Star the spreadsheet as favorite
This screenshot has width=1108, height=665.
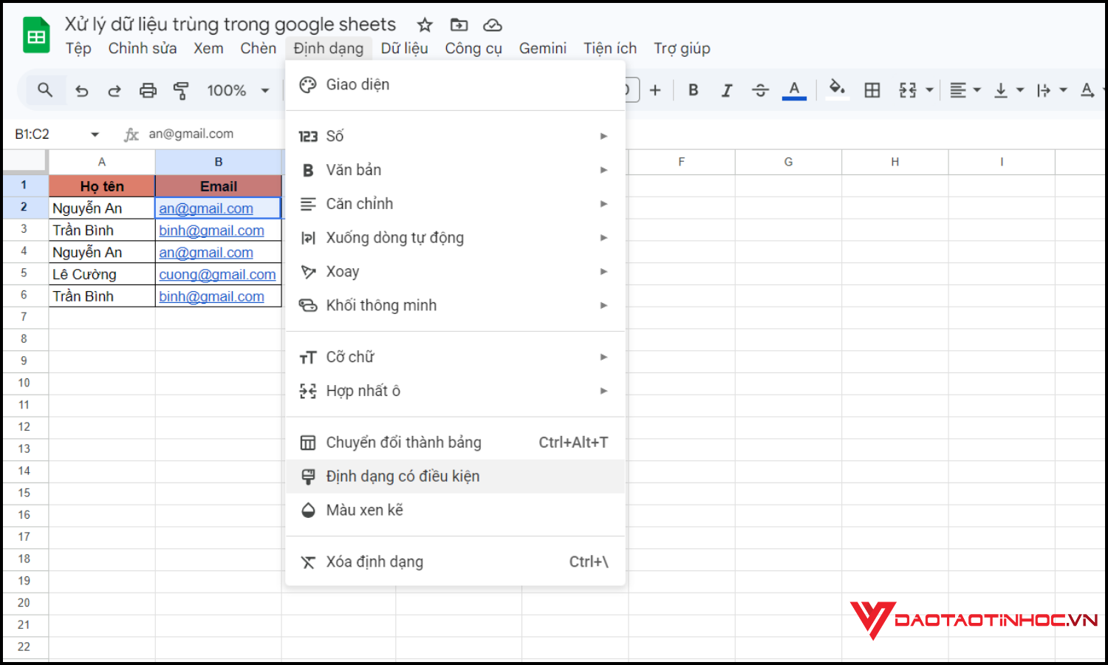tap(425, 24)
